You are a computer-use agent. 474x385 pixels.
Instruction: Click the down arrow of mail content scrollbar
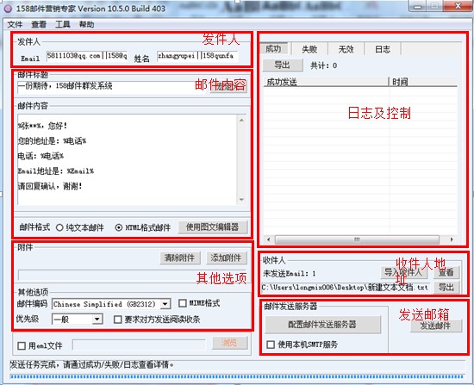241,200
